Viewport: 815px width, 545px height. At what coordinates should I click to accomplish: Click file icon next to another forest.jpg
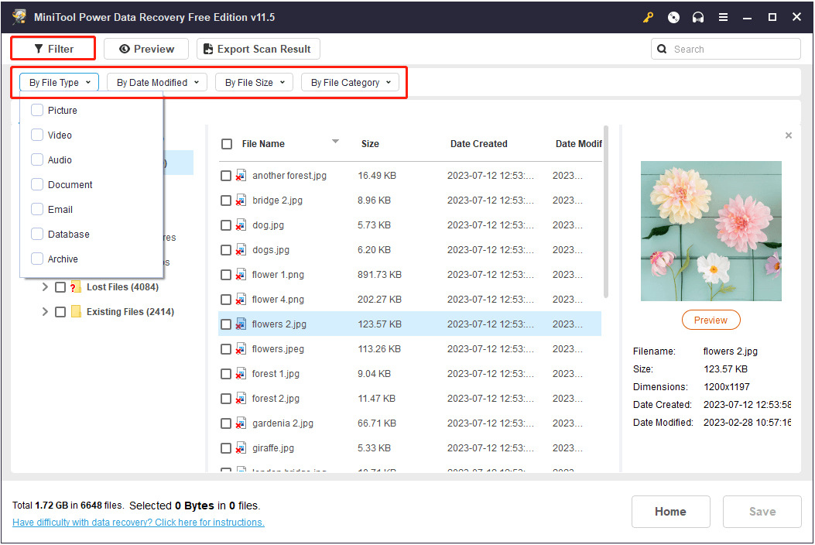click(241, 175)
